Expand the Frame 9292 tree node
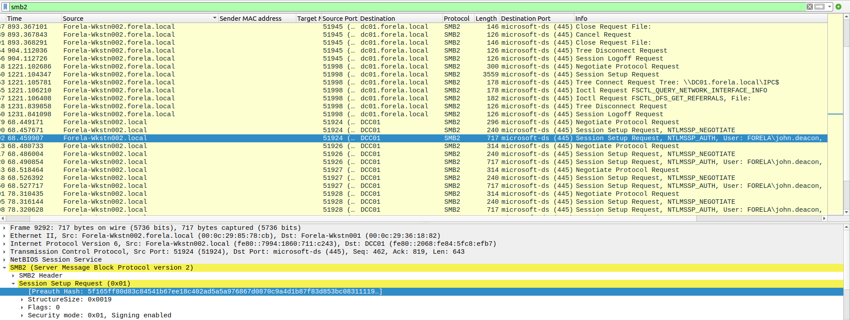The height and width of the screenshot is (320, 850). point(4,228)
